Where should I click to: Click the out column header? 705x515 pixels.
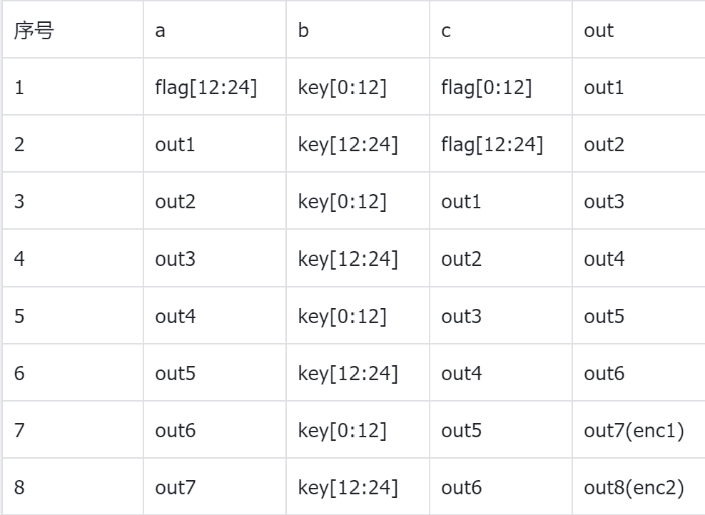(x=599, y=32)
